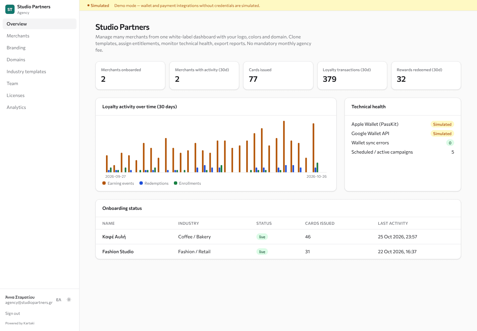The width and height of the screenshot is (477, 331).
Task: Open the Καφέ Αυλή merchant row
Action: (x=278, y=237)
